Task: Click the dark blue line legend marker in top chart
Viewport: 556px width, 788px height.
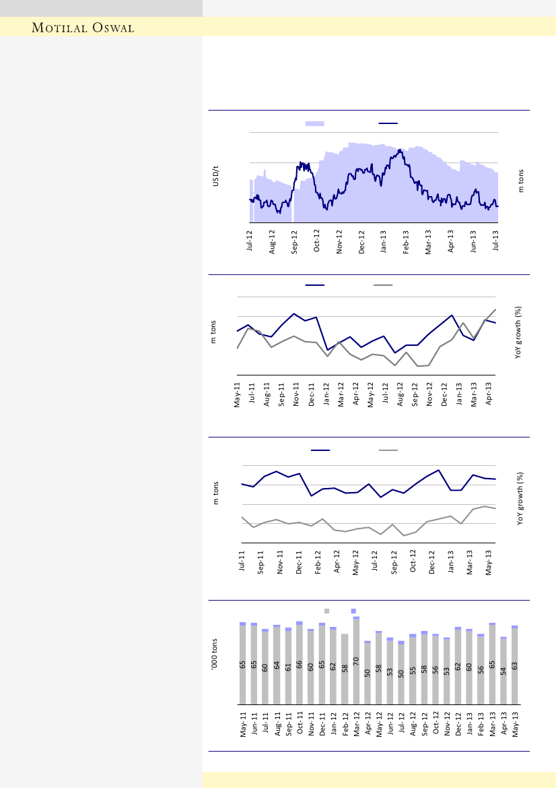Action: click(x=388, y=123)
